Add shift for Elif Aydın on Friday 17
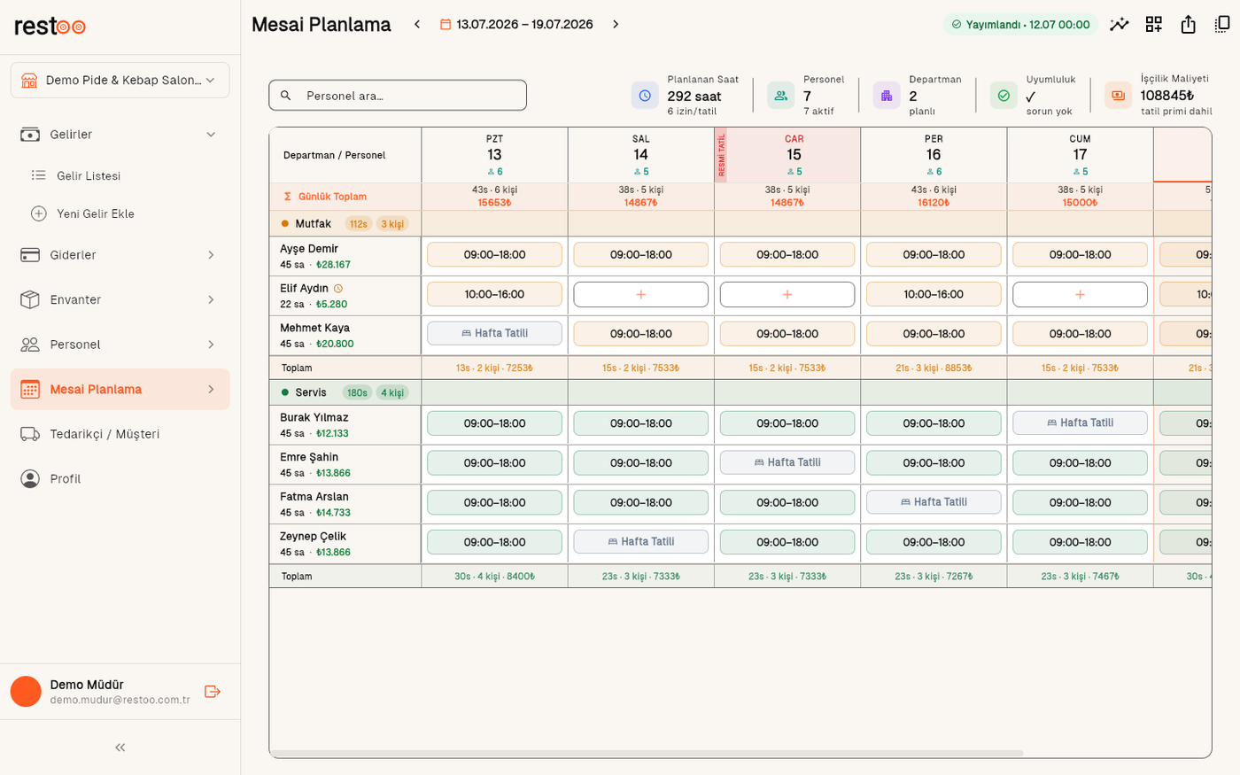The height and width of the screenshot is (775, 1240). click(1080, 294)
